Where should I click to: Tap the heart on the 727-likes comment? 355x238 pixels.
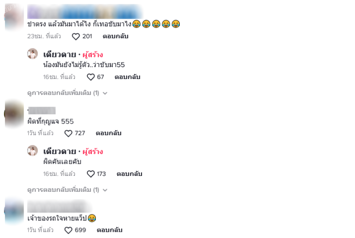click(68, 133)
